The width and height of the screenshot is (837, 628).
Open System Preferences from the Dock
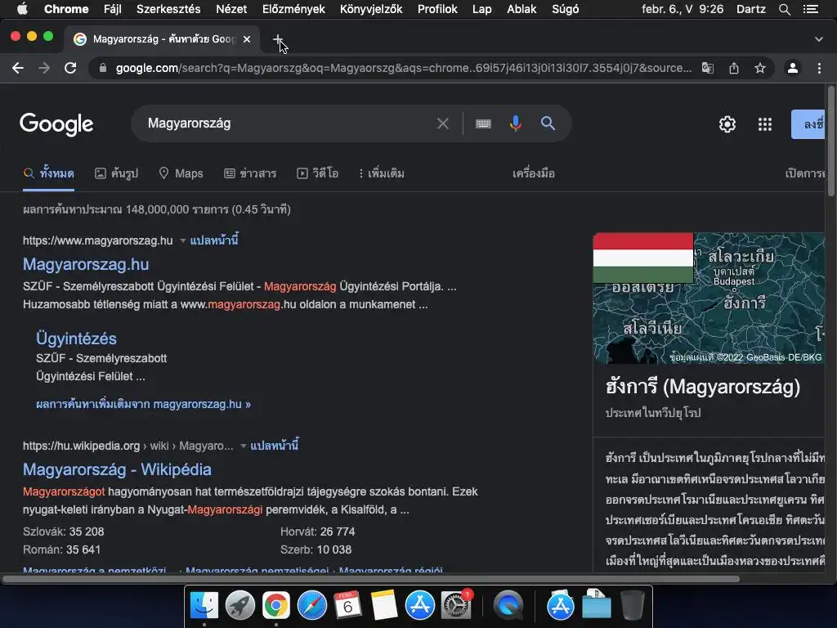click(455, 606)
